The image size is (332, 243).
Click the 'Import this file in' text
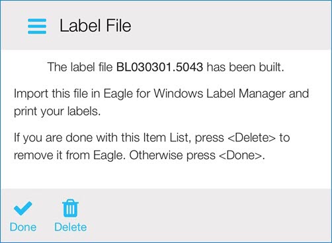tap(57, 94)
